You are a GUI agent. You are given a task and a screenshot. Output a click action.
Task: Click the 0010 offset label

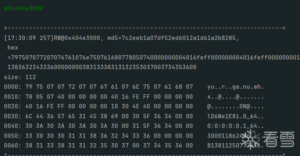(11, 97)
